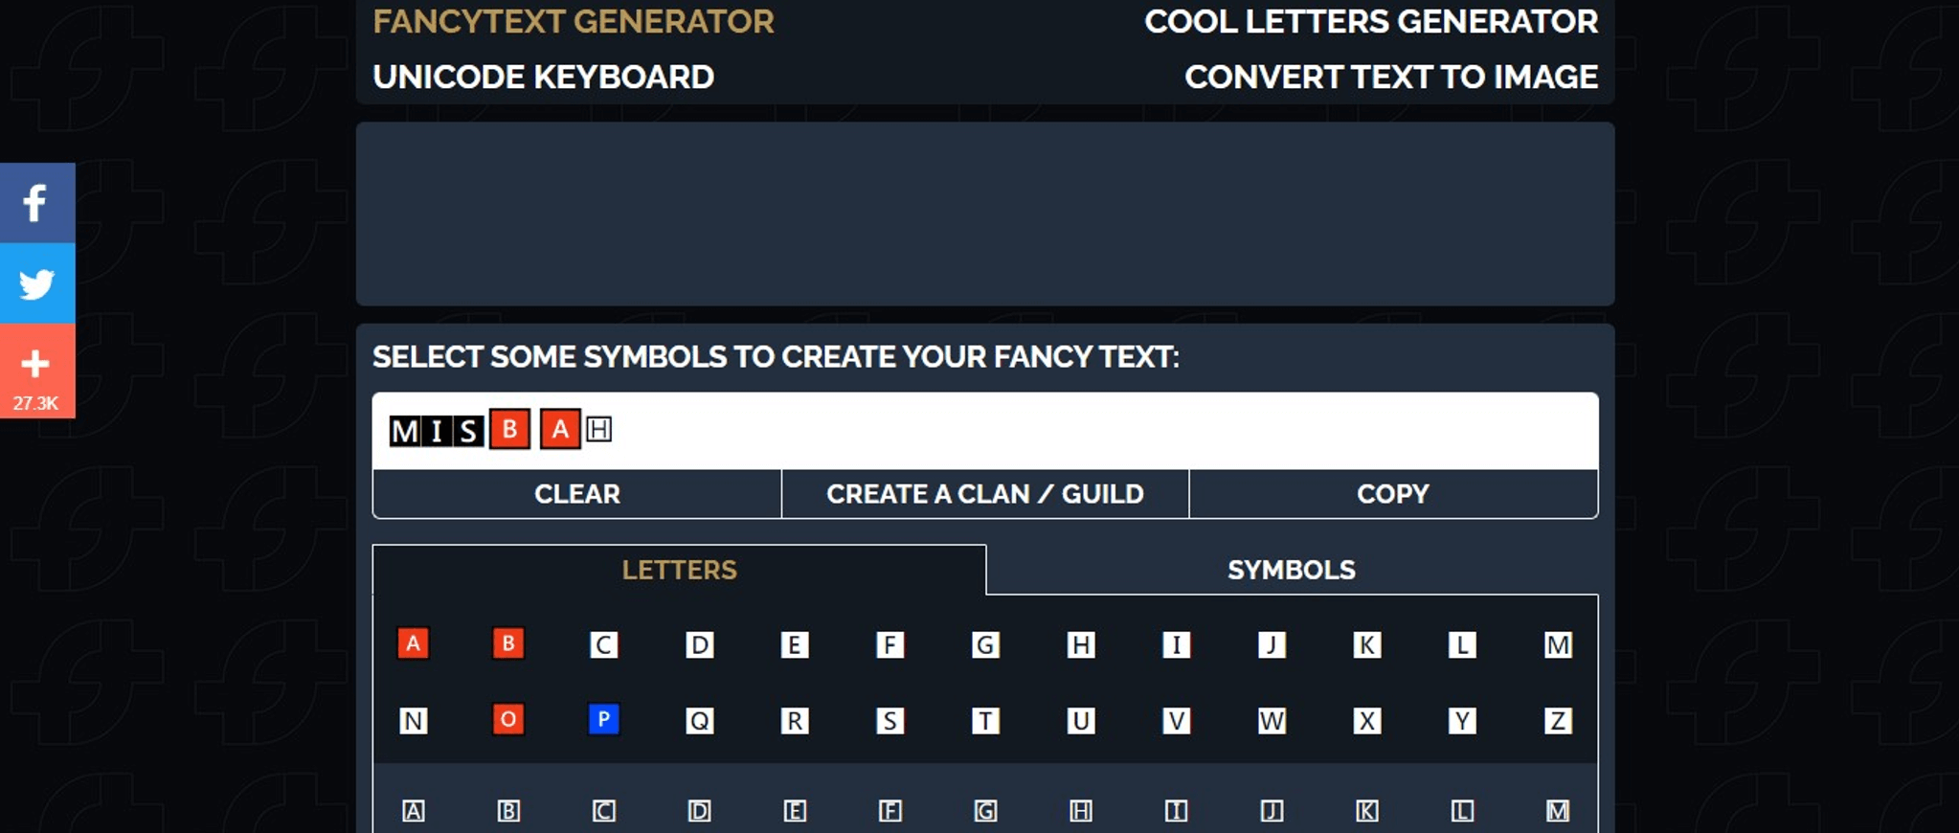Open more sharing options via plus icon
1959x833 pixels.
tap(36, 362)
